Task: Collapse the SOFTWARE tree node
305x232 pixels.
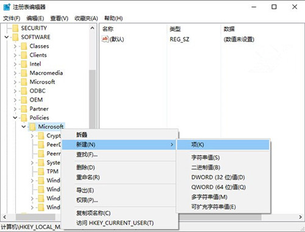Action: tap(7, 37)
